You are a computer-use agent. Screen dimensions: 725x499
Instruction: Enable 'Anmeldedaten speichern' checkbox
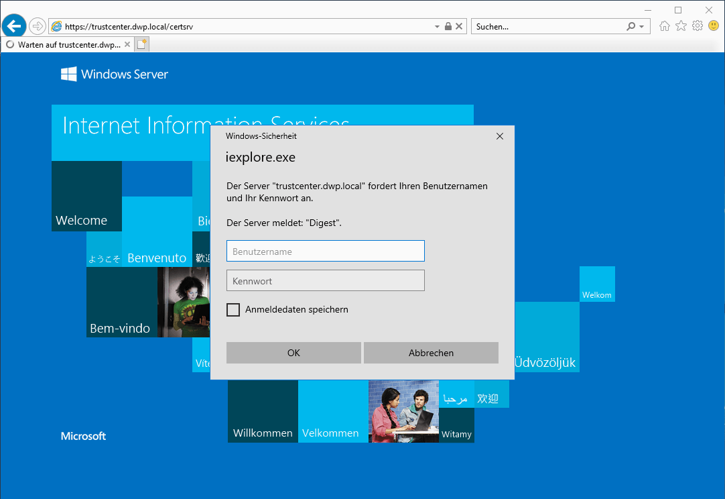click(x=233, y=310)
